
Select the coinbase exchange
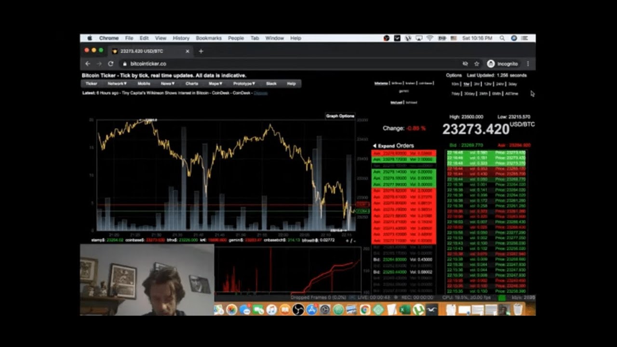pos(425,83)
